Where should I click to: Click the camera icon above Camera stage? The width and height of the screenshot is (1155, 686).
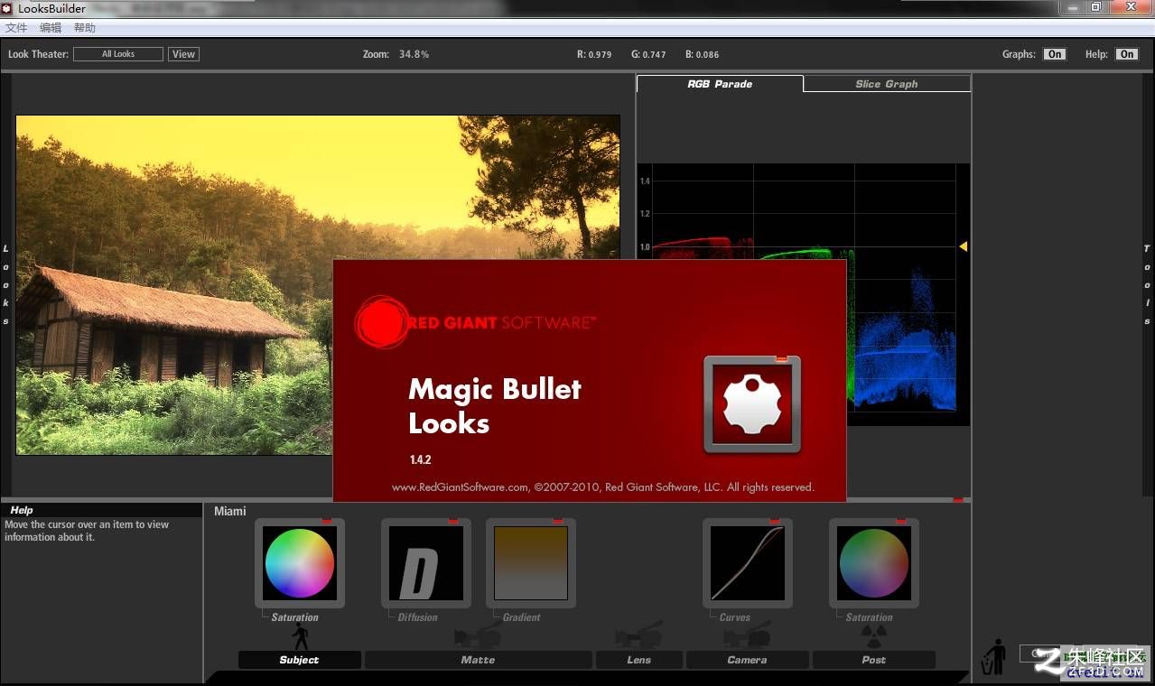747,635
